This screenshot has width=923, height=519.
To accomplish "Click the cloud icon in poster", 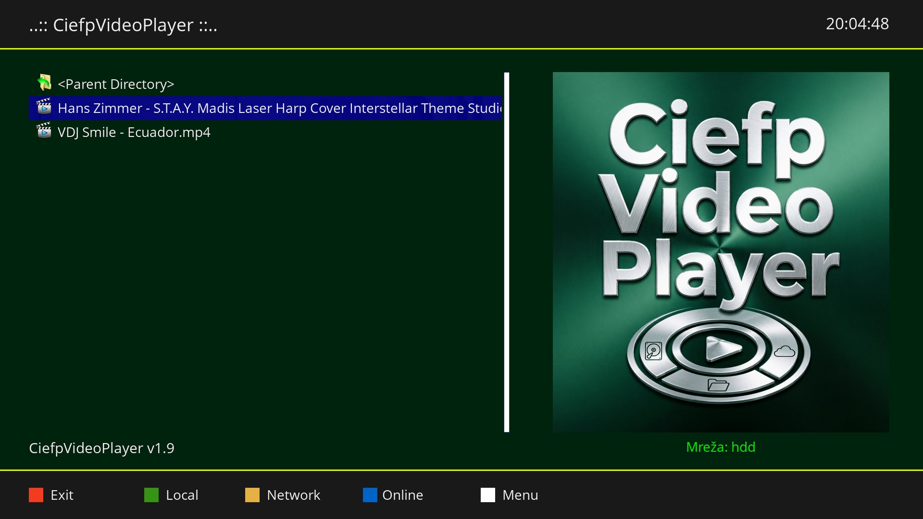I will coord(785,351).
